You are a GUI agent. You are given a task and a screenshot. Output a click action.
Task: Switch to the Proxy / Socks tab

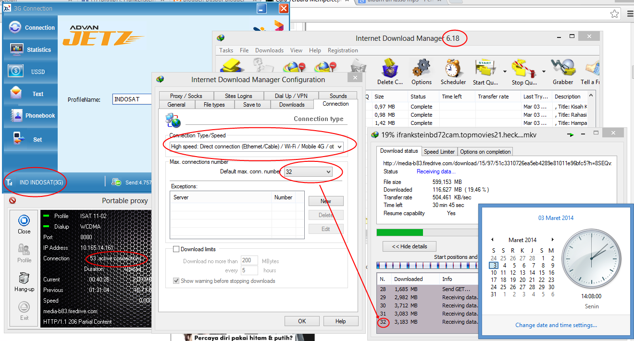pos(186,96)
